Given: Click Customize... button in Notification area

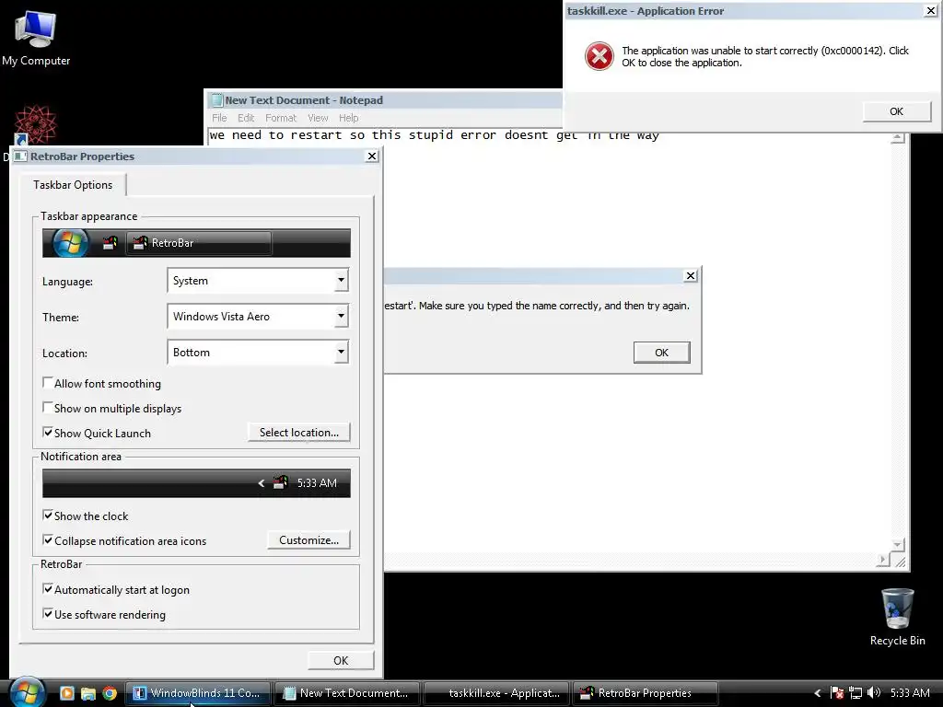Looking at the screenshot, I should click(x=309, y=539).
